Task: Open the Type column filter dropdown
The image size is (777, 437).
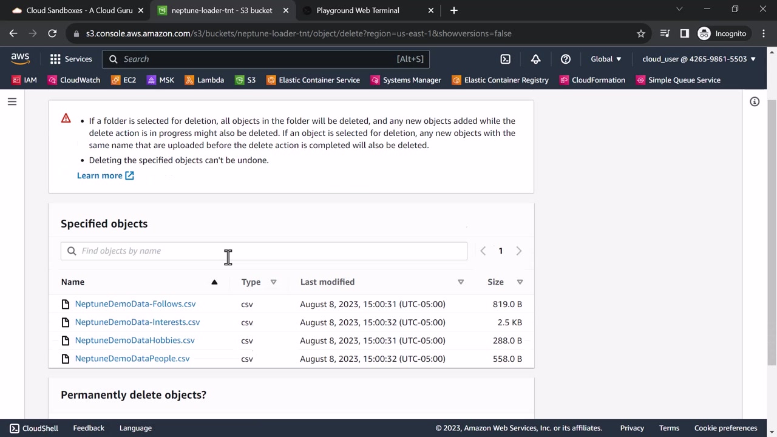Action: (273, 282)
